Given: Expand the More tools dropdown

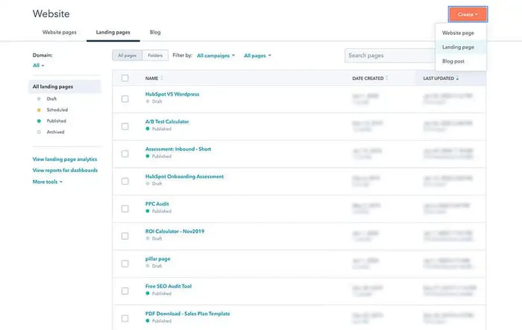Looking at the screenshot, I should [x=47, y=182].
